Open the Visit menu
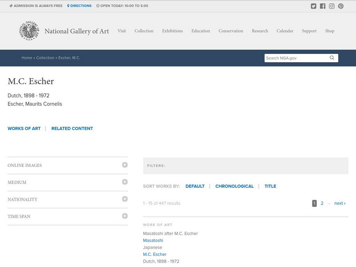Screen dimensions: 356x267 (x=121, y=31)
